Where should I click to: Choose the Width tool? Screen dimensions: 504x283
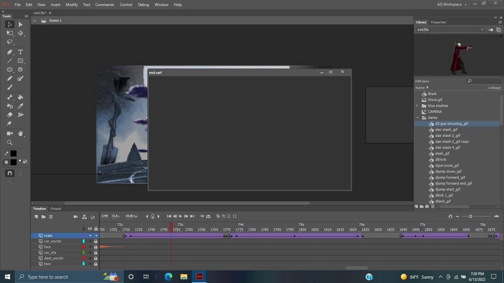tap(20, 115)
